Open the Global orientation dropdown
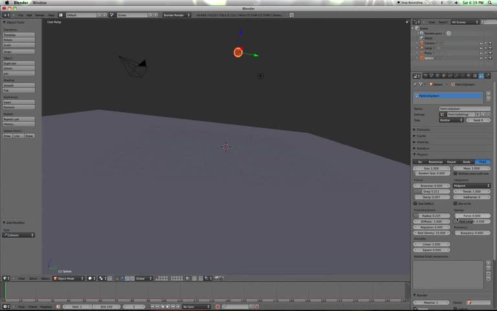This screenshot has height=311, width=497. 144,279
